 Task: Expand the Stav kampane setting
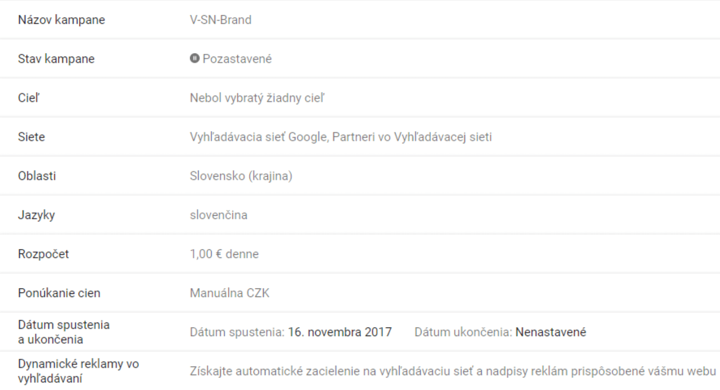click(x=56, y=59)
